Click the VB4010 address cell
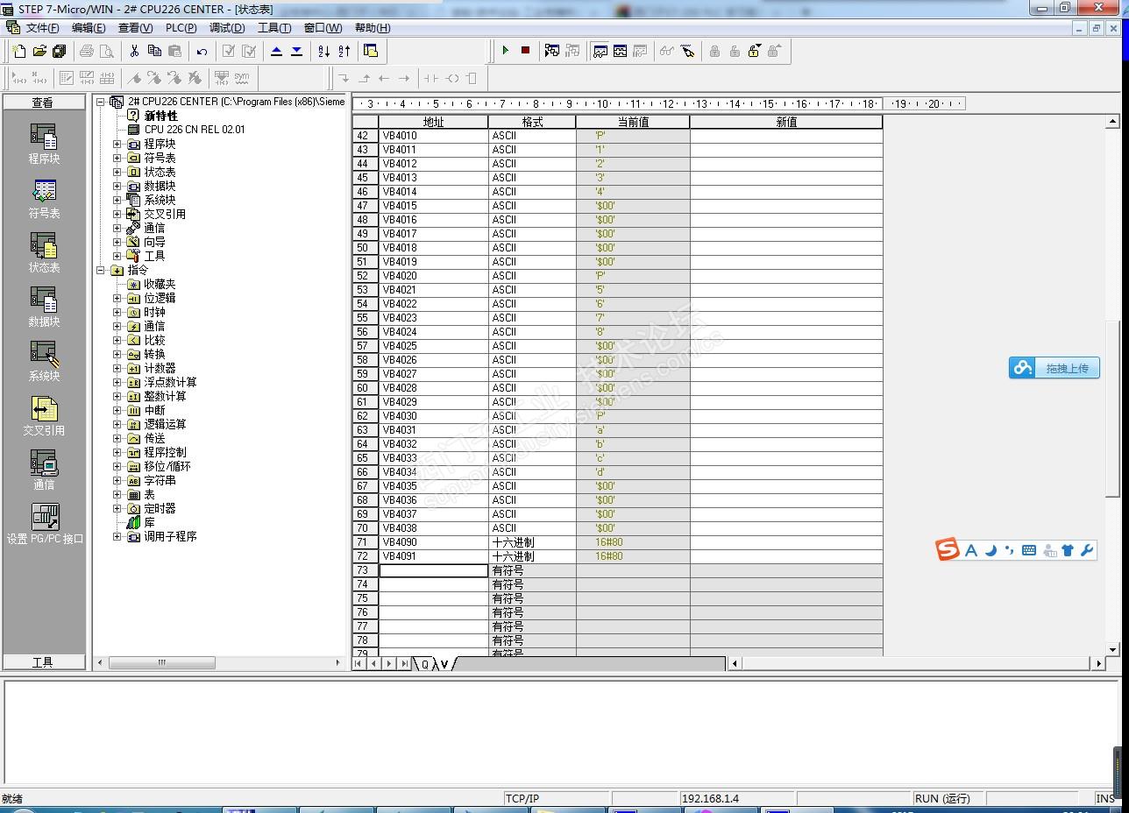1129x813 pixels. (433, 136)
